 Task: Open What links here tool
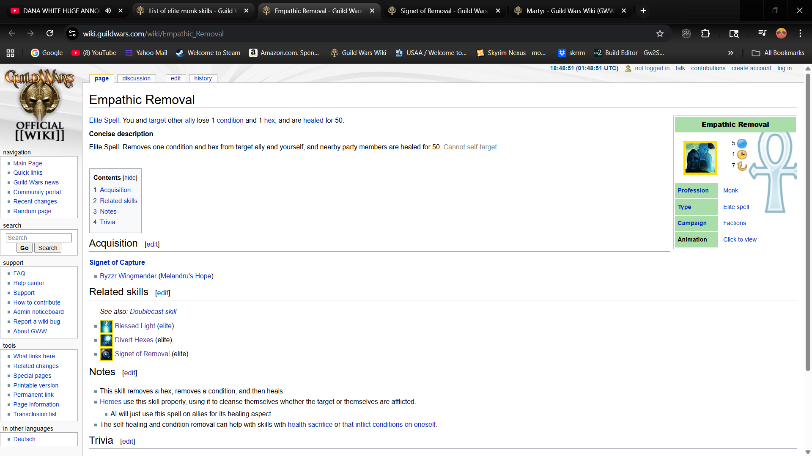[34, 357]
